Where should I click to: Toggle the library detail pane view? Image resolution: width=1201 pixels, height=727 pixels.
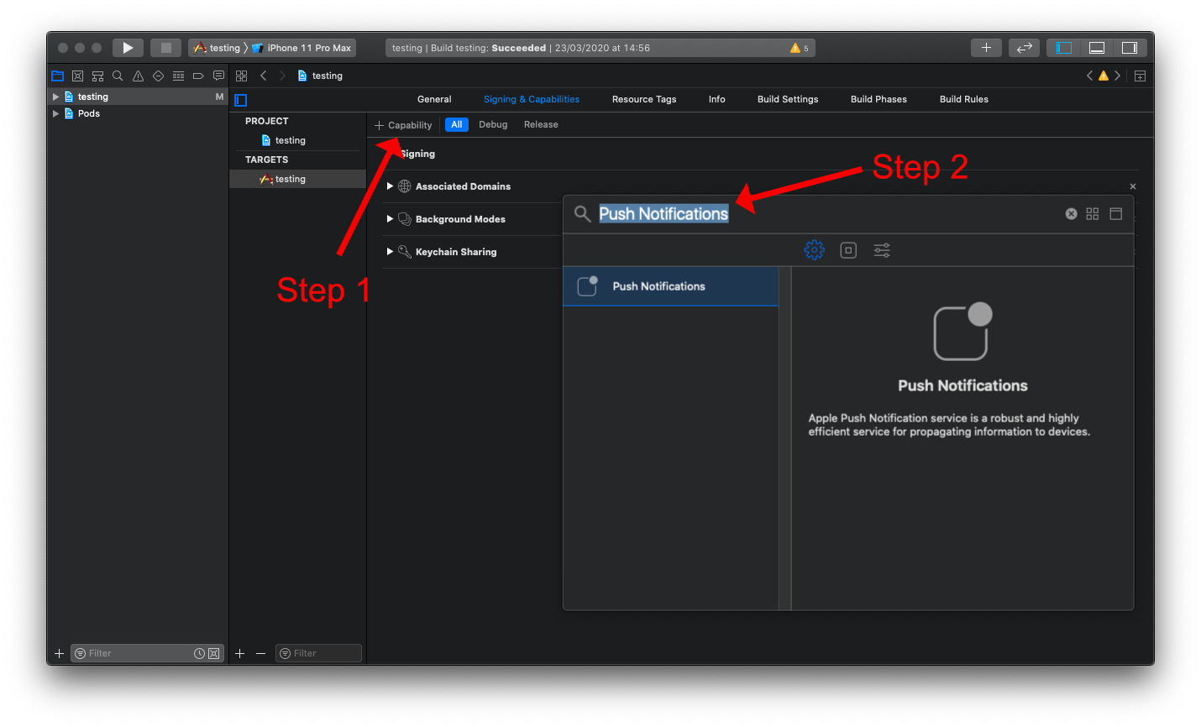coord(1115,214)
